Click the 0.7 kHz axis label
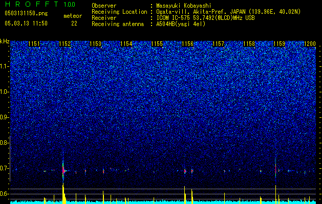The height and width of the screenshot is (204, 322). 4,168
